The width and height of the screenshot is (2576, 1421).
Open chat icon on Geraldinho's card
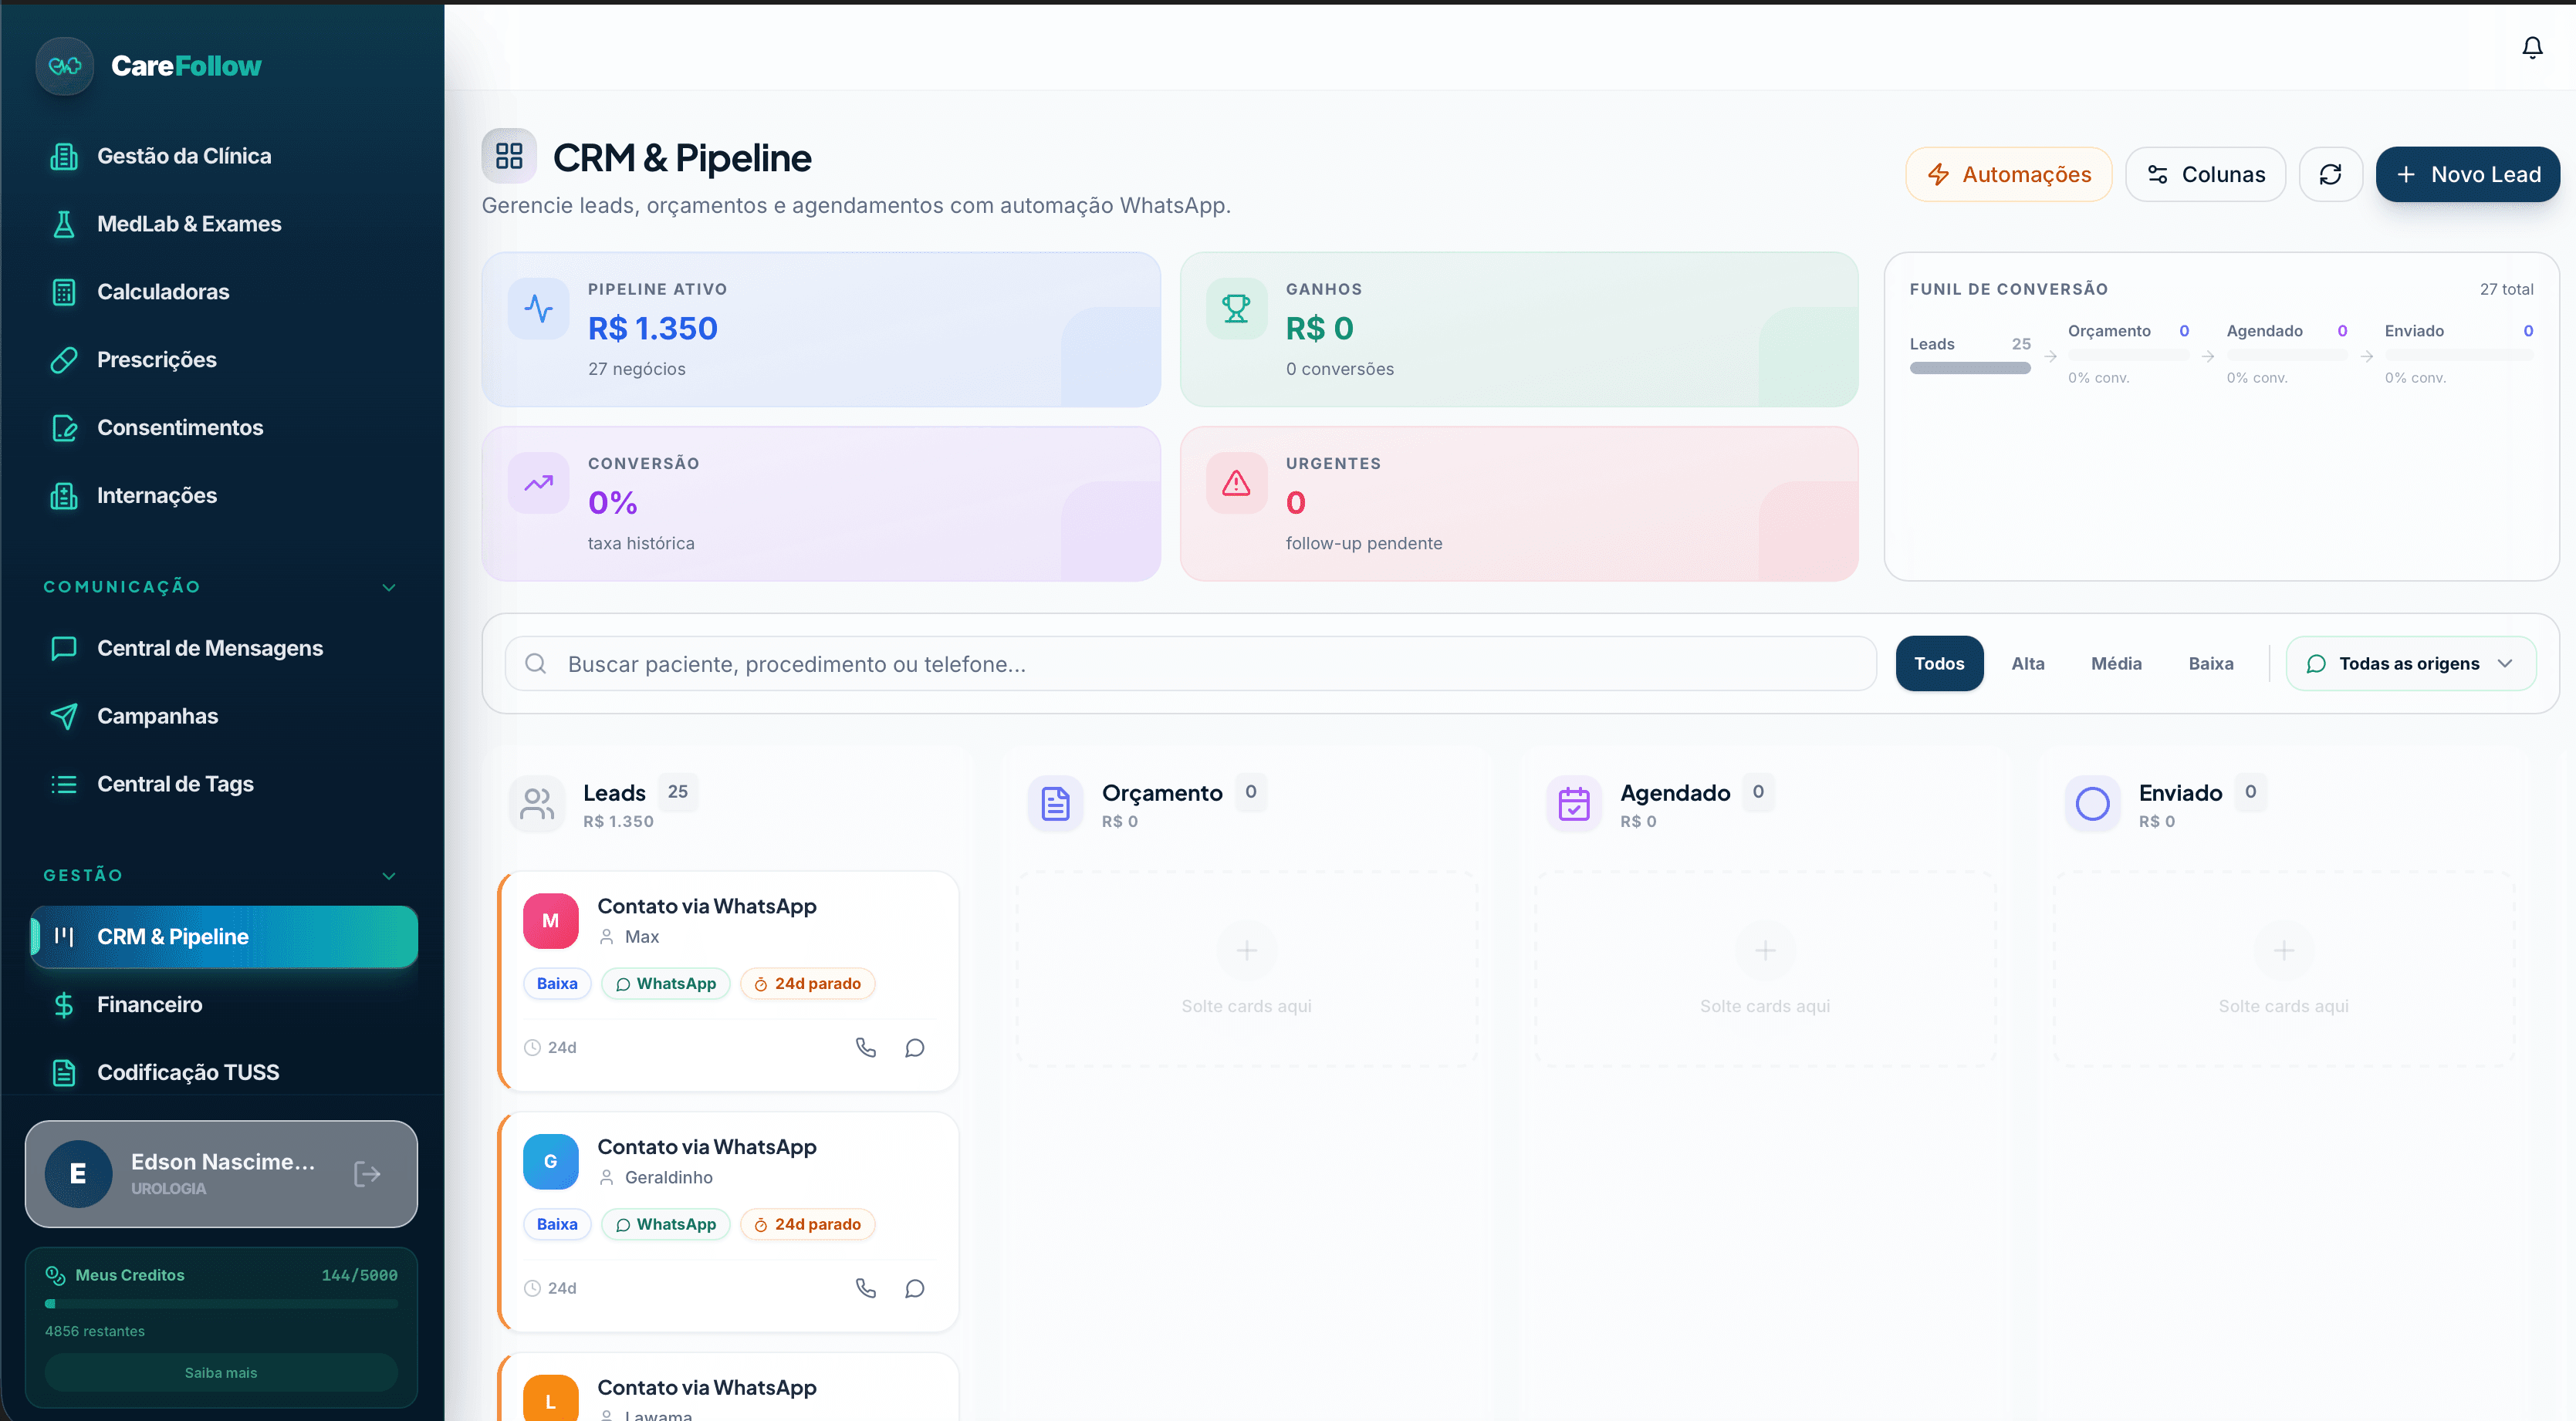click(x=915, y=1288)
